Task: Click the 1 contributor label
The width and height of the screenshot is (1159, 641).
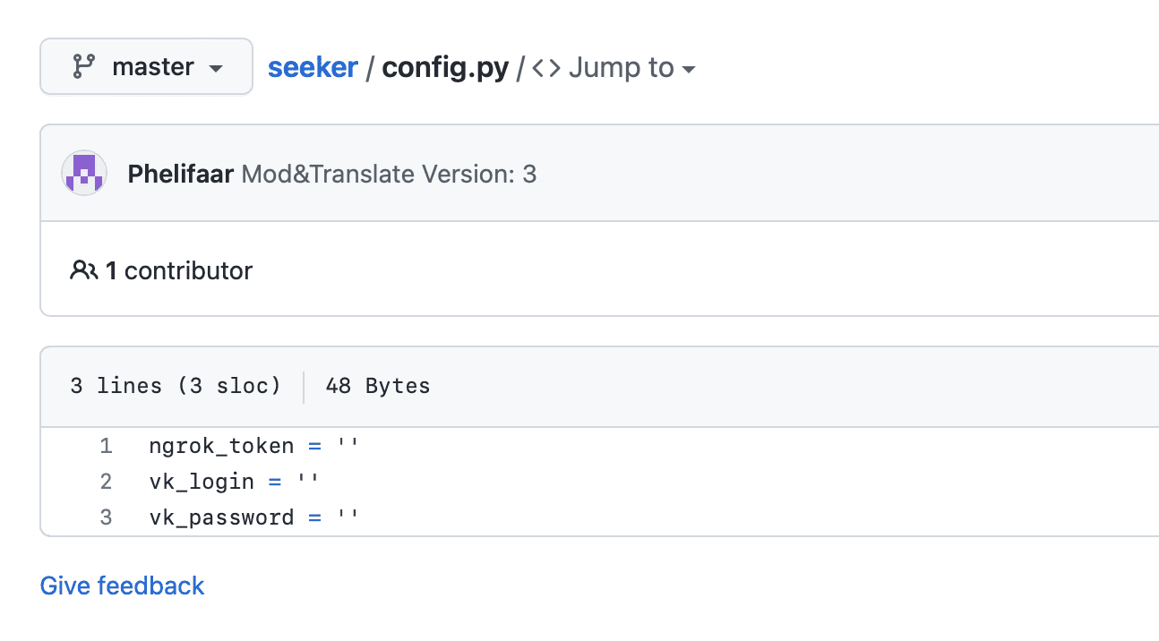Action: coord(179,270)
